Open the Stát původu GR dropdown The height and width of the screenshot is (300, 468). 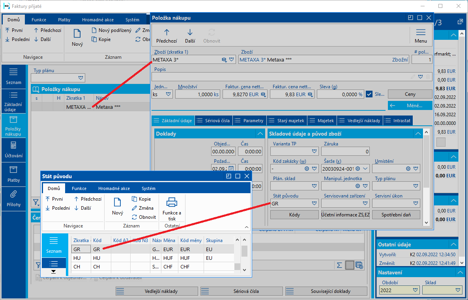pyautogui.click(x=314, y=203)
